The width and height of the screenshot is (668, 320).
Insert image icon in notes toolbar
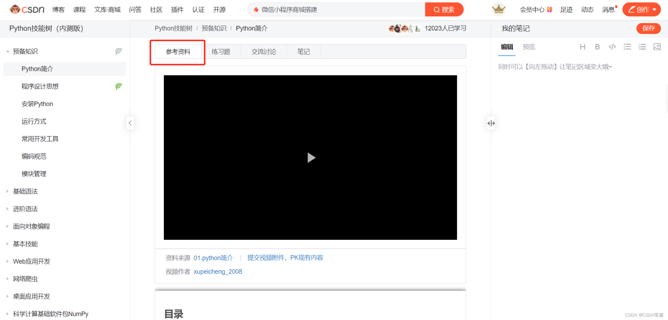click(x=657, y=47)
